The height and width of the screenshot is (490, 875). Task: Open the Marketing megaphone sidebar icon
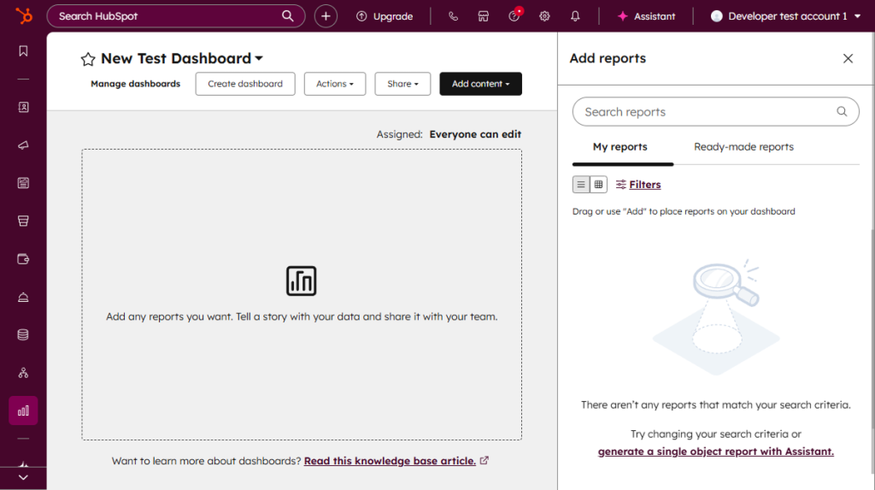coord(23,145)
